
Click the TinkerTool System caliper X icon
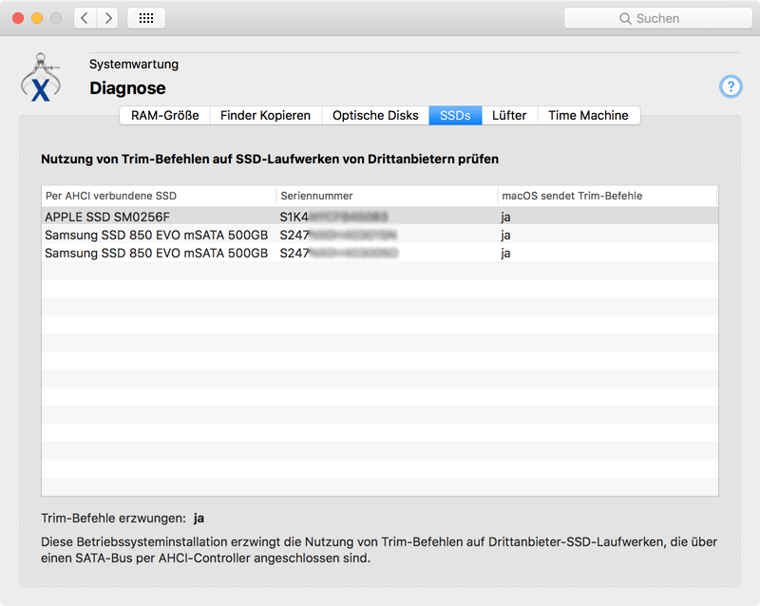41,78
